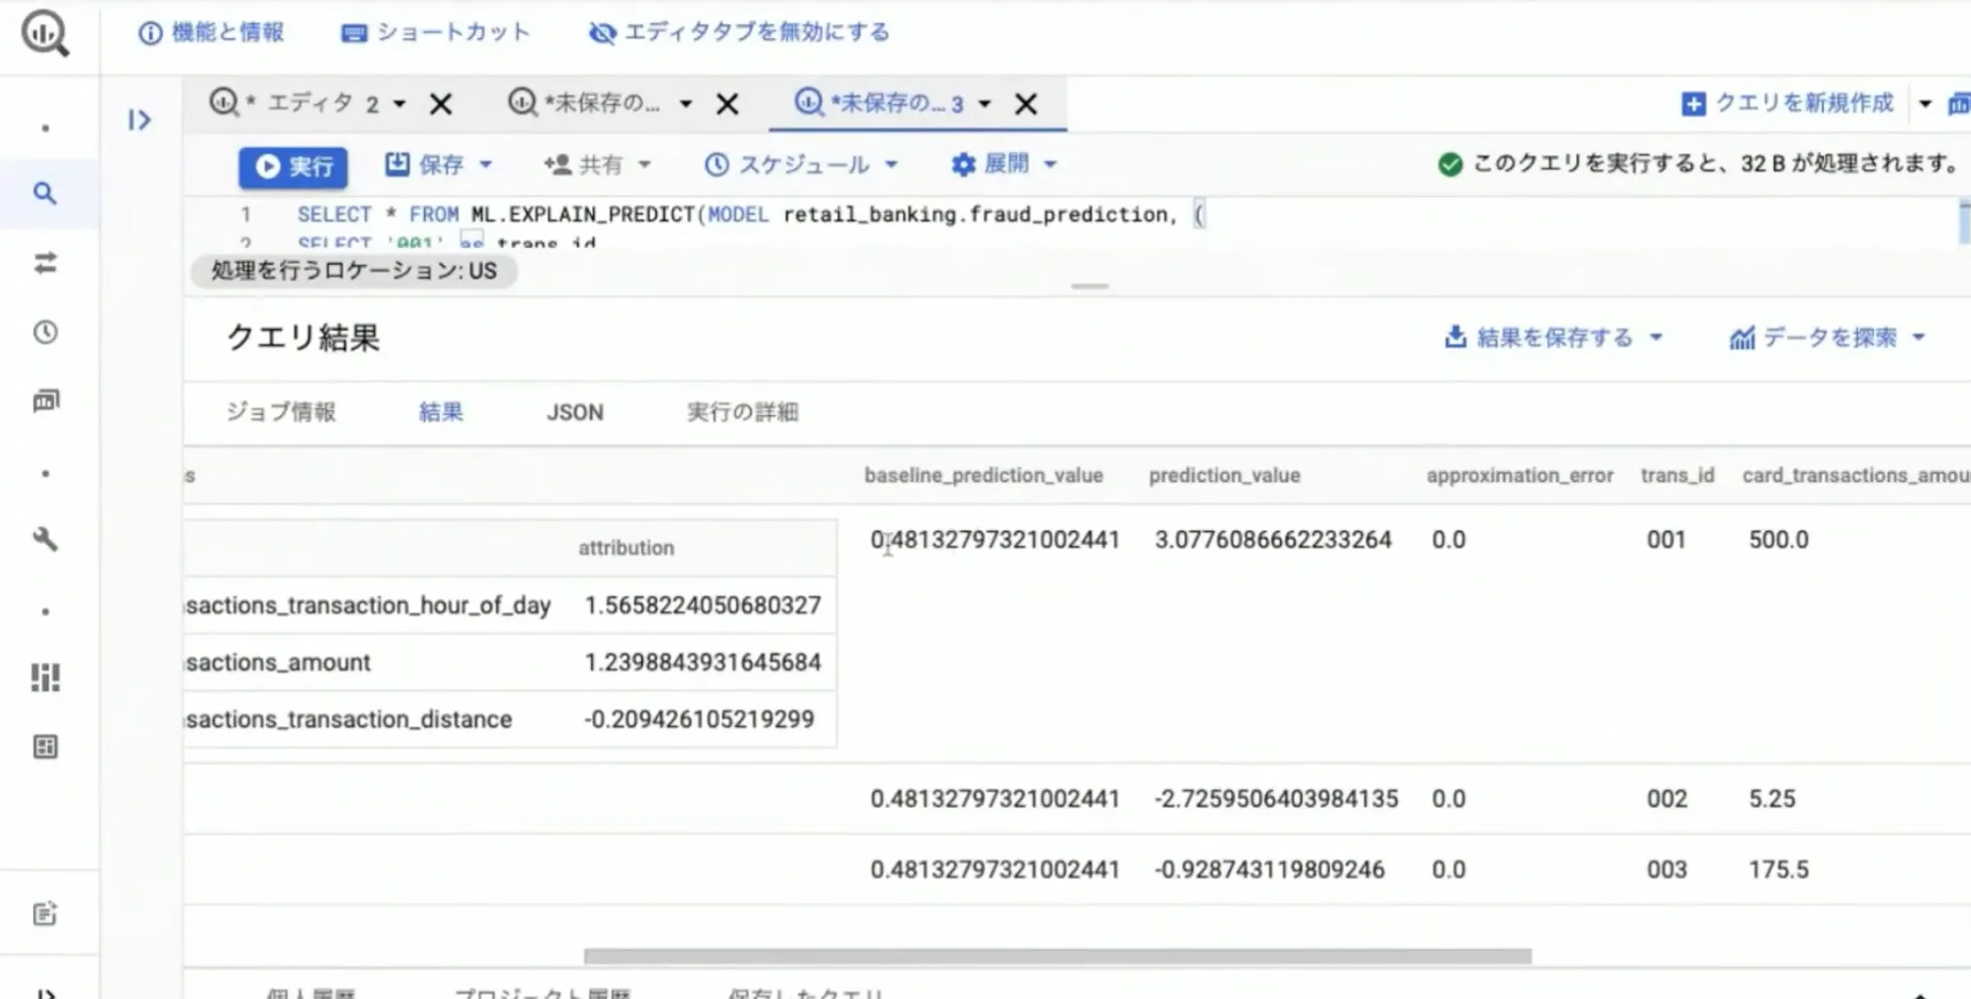Close the *未保存の...3 tab
Image resolution: width=1971 pixels, height=999 pixels.
[x=1026, y=104]
